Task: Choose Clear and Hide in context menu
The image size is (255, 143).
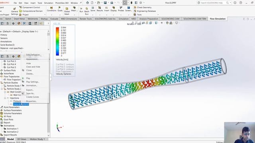Action: 33,67
